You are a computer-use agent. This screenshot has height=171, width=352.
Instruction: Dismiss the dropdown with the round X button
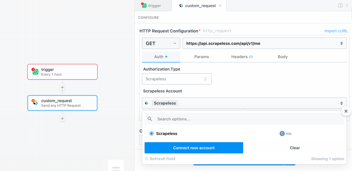(346, 111)
